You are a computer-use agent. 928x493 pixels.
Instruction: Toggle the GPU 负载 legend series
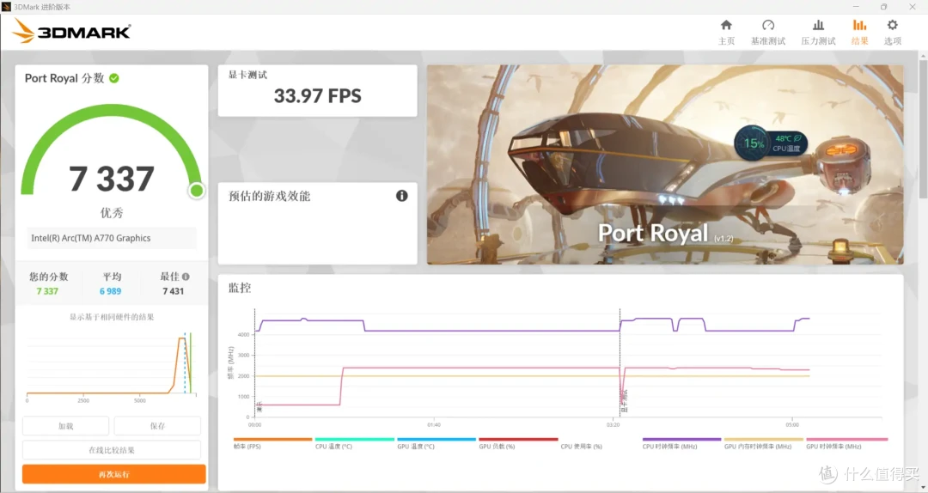click(518, 443)
